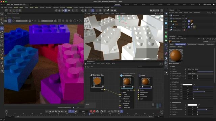The height and width of the screenshot is (121, 216).
Task: Click the Objects panel search icon
Action: coord(208,12)
